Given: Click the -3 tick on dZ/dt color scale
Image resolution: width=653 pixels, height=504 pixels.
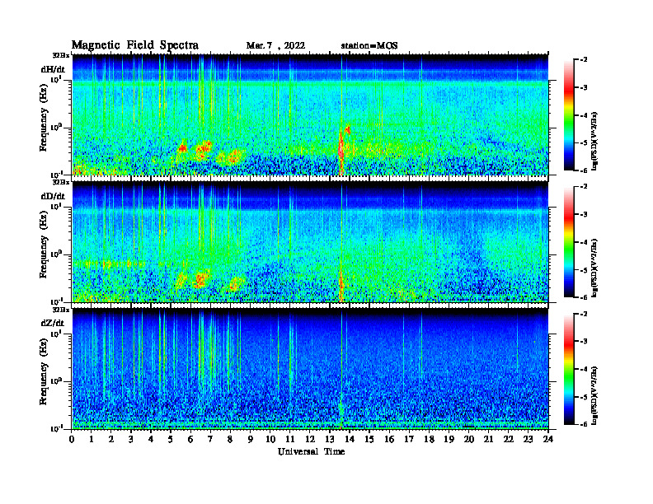Looking at the screenshot, I should pos(584,342).
